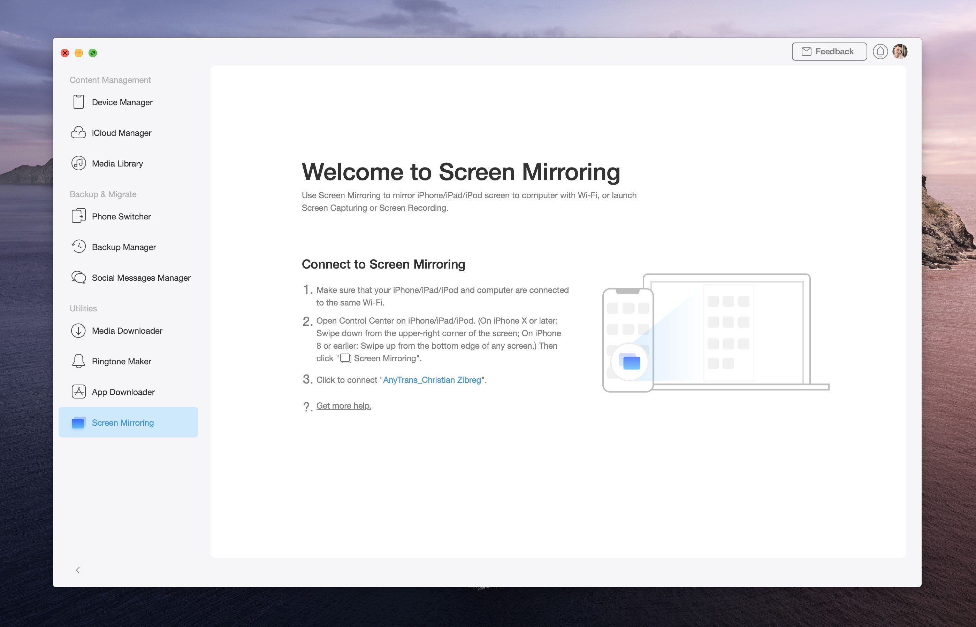
Task: Open notifications via the bell icon
Action: tap(880, 52)
